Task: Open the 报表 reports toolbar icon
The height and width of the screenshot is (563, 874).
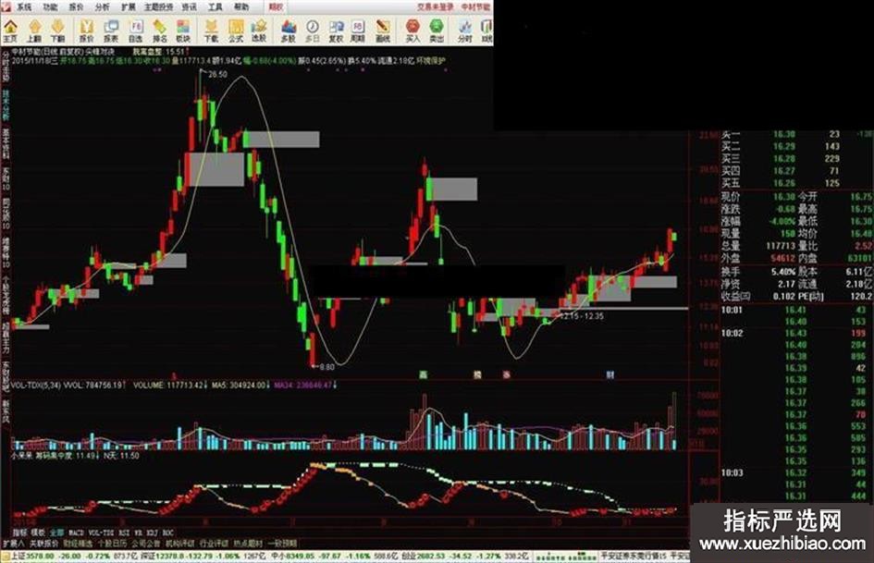Action: click(111, 31)
